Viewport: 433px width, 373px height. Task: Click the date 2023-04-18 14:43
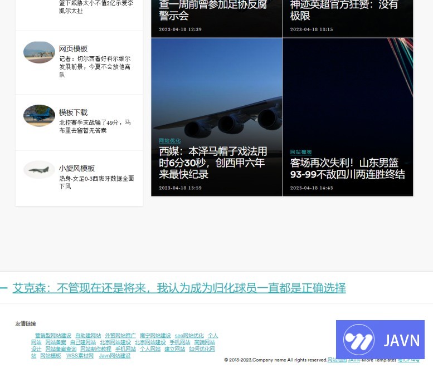pyautogui.click(x=311, y=188)
